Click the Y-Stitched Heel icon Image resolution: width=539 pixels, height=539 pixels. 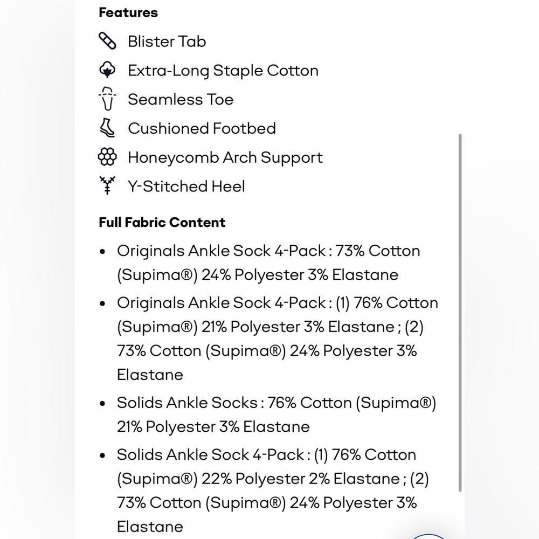pyautogui.click(x=107, y=185)
